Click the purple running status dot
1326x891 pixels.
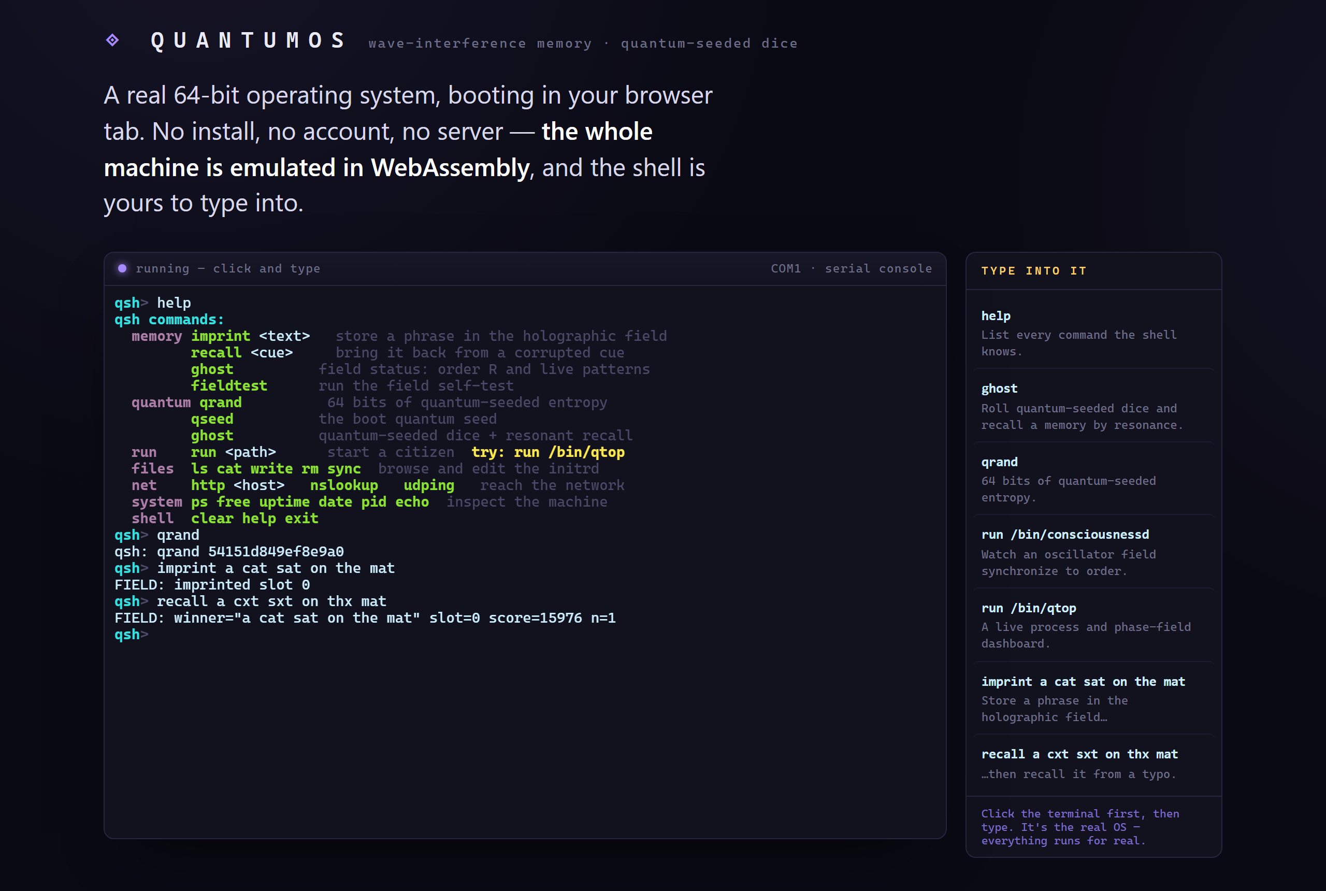tap(122, 268)
